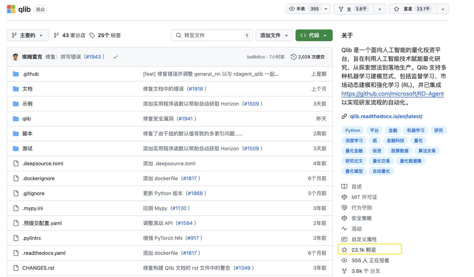Image resolution: width=474 pixels, height=277 pixels.
Task: Click 355 人 正在观看 watchers link
Action: click(x=371, y=260)
